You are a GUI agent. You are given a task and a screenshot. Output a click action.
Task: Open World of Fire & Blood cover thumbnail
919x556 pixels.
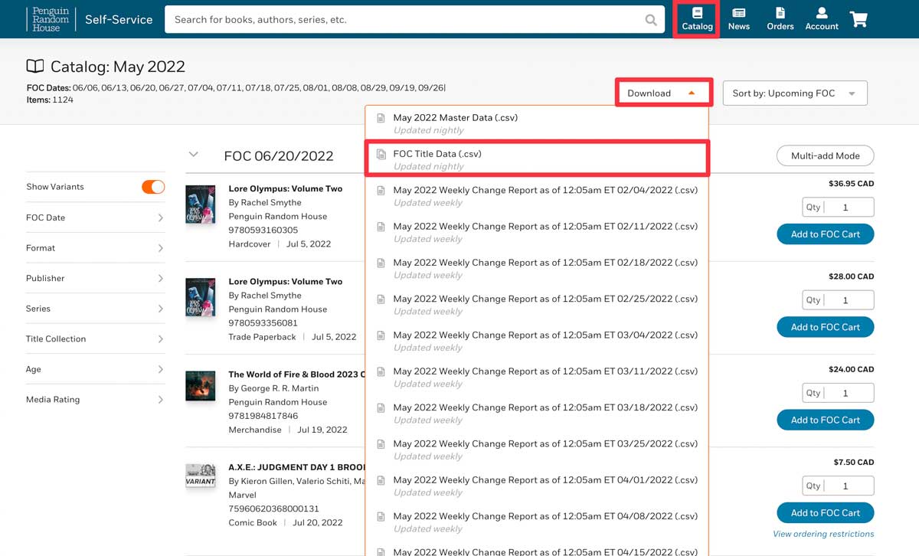coord(201,386)
